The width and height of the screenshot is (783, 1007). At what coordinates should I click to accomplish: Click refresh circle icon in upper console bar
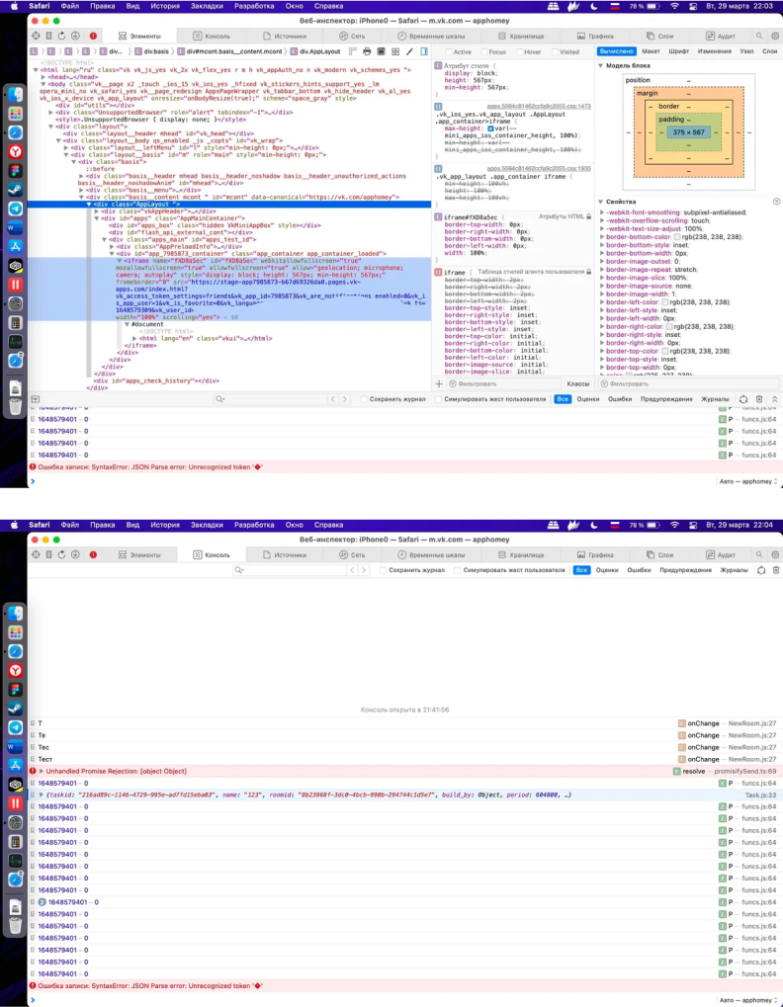(743, 399)
